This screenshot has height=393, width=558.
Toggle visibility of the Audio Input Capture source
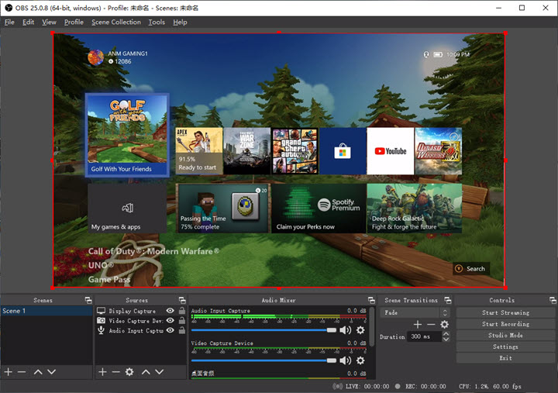170,331
